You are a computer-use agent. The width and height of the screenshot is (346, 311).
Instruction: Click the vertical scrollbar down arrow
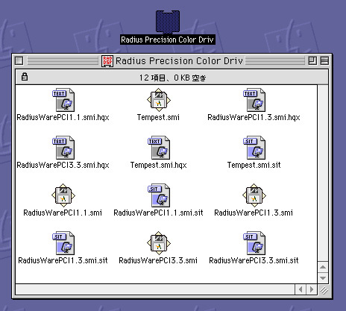(323, 278)
